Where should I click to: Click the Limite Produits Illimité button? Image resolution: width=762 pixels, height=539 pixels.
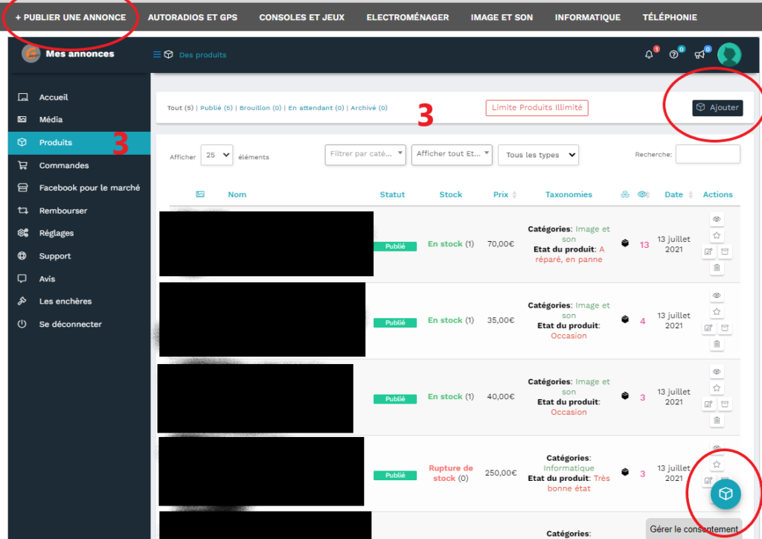tap(537, 108)
